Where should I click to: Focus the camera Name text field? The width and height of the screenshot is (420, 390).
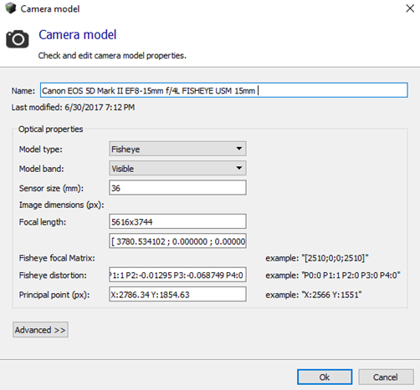pos(224,90)
